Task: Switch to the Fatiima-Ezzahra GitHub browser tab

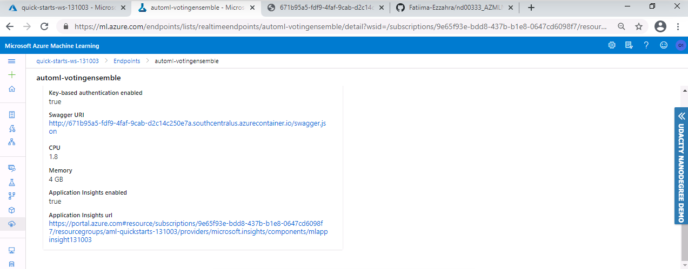Action: (x=455, y=8)
